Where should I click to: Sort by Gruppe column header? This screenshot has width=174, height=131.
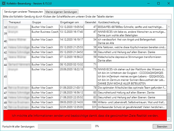(45, 22)
